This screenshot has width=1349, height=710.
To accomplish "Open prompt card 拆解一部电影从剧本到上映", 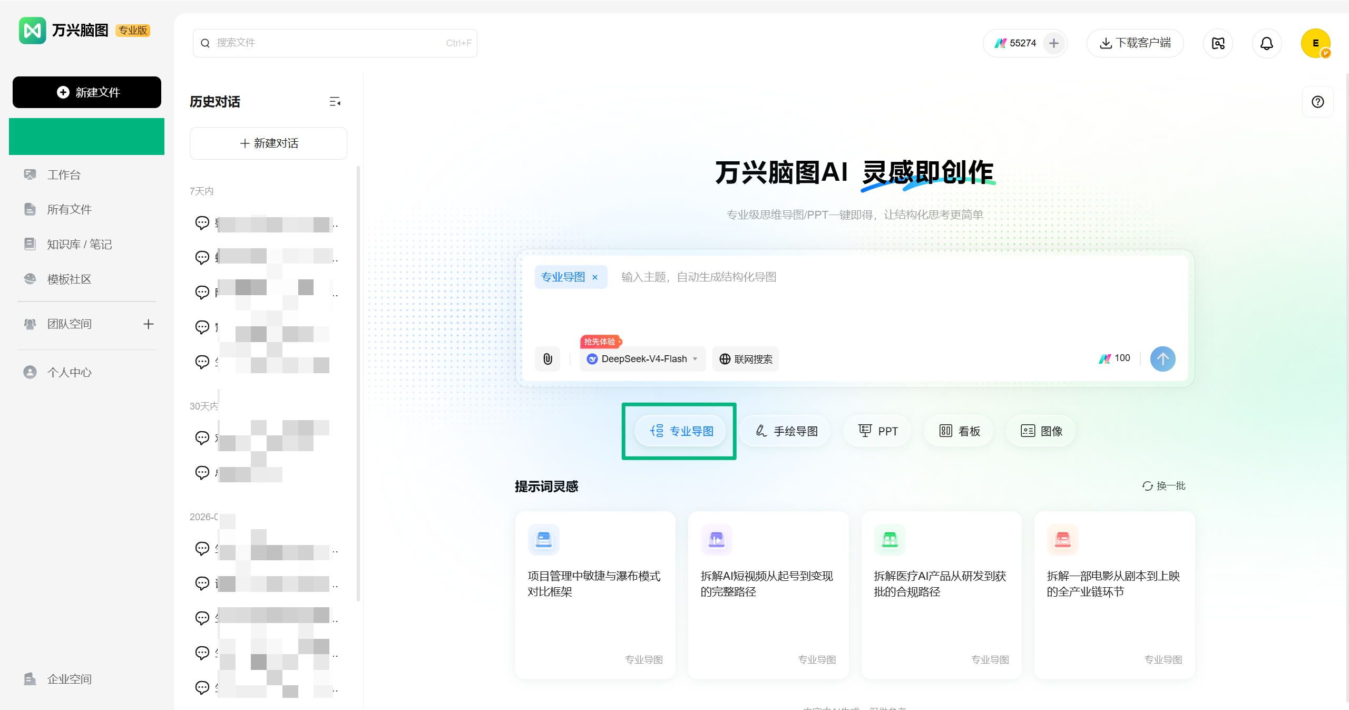I will [x=1115, y=595].
